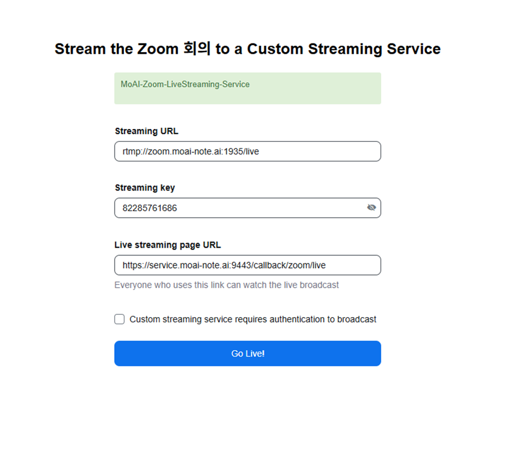Click the "Everyone who uses this link" helper text
The height and width of the screenshot is (459, 505).
(x=226, y=285)
